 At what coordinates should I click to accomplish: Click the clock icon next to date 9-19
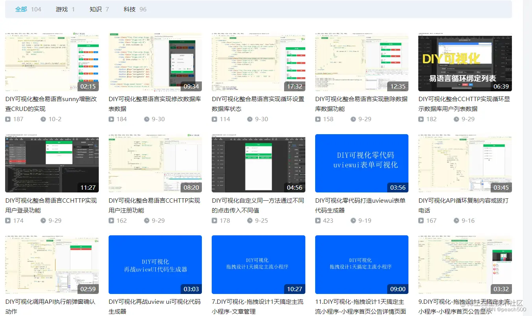353,220
